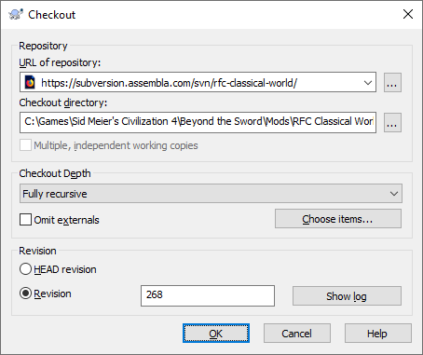Click into the Checkout directory path field
This screenshot has width=423, height=355.
[198, 122]
